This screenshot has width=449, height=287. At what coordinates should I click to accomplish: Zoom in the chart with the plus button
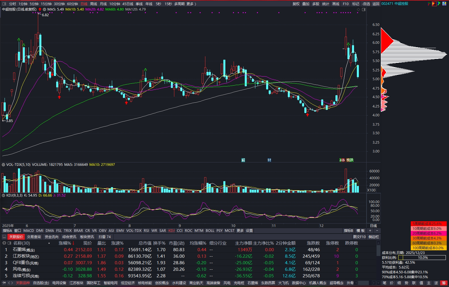(370, 231)
